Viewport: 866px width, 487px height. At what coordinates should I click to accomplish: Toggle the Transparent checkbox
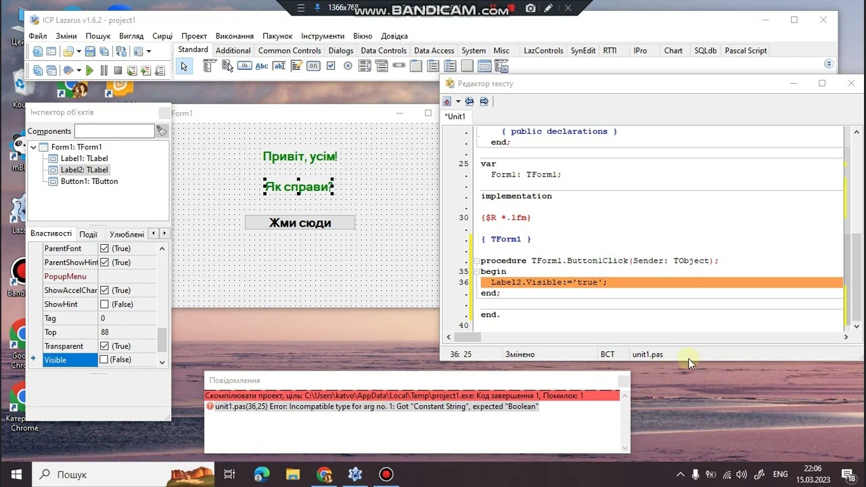[104, 346]
